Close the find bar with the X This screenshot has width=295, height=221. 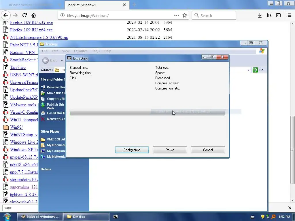(290, 208)
